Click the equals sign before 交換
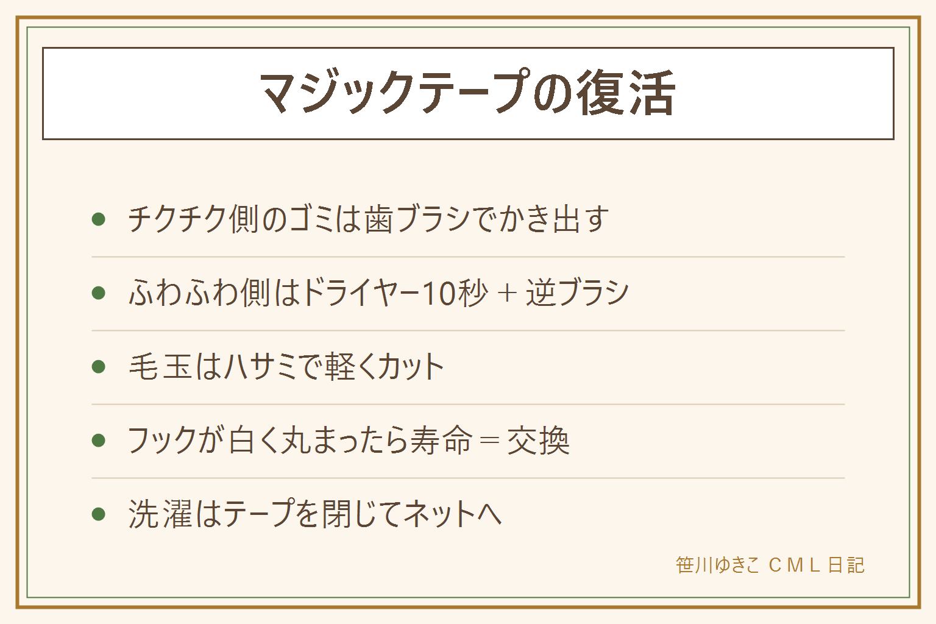 coord(490,441)
